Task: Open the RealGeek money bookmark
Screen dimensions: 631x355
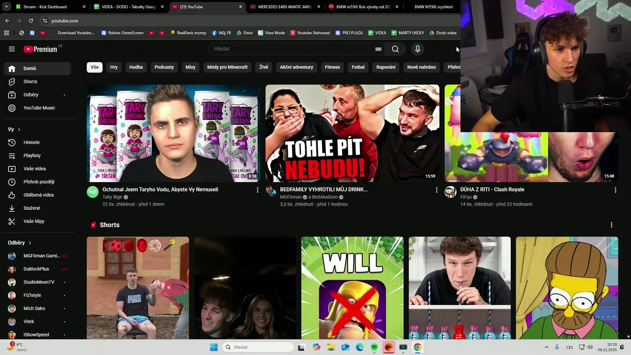Action: click(x=188, y=33)
